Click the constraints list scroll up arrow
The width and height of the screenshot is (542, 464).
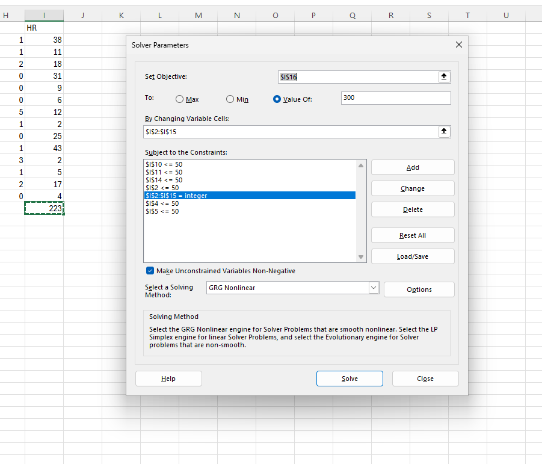pyautogui.click(x=361, y=165)
